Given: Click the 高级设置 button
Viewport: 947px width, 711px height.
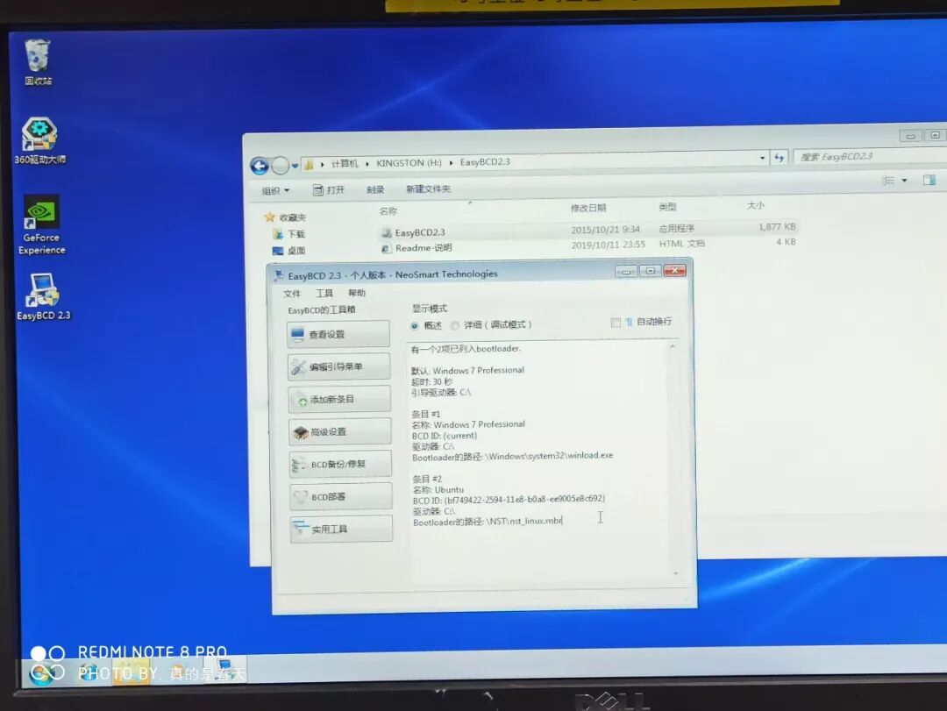Looking at the screenshot, I should (x=340, y=432).
